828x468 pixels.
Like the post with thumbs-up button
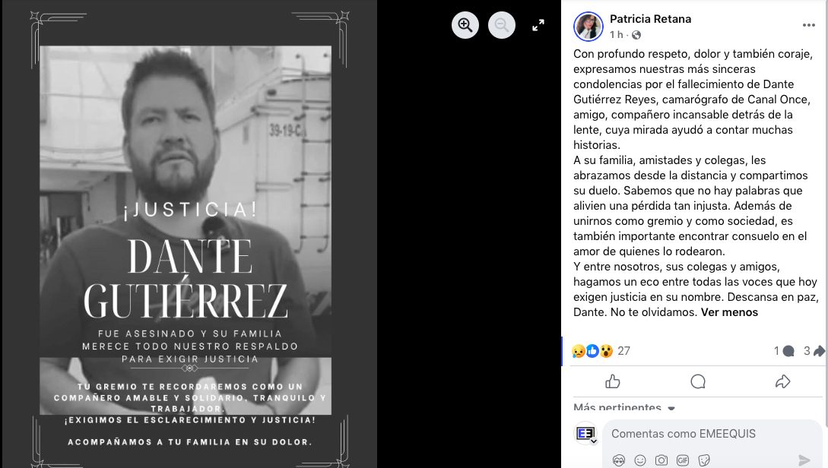(613, 381)
